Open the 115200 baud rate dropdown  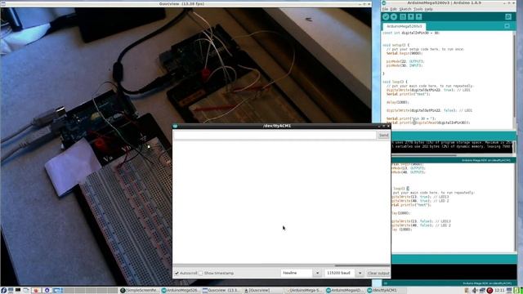point(344,273)
